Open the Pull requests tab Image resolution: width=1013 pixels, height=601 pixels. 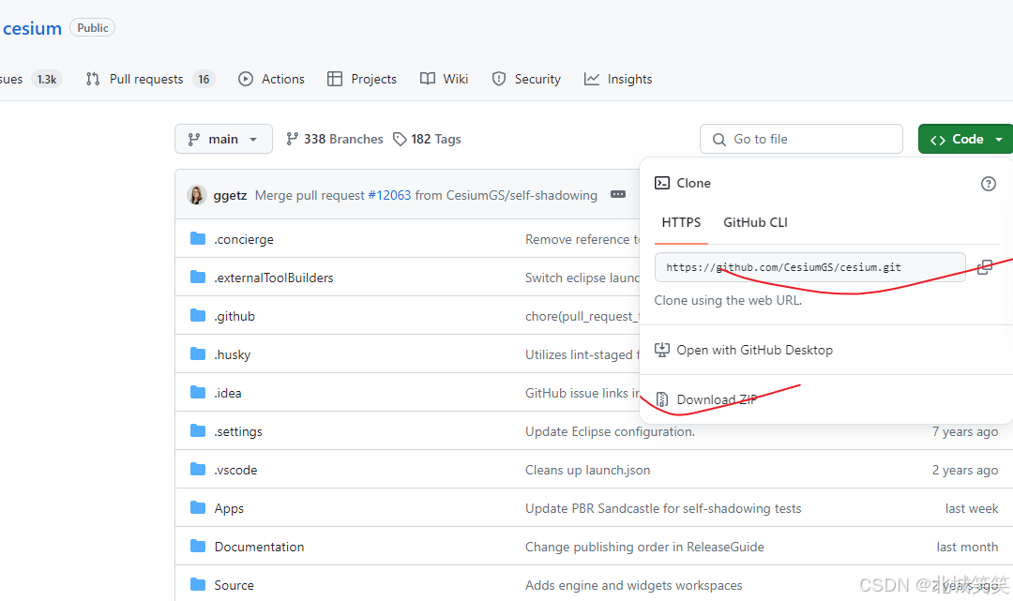click(149, 79)
